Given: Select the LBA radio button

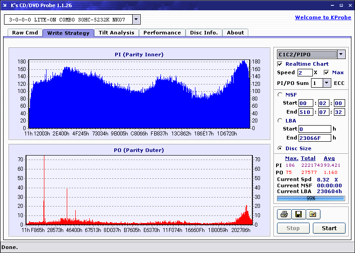Looking at the screenshot, I should click(x=280, y=121).
